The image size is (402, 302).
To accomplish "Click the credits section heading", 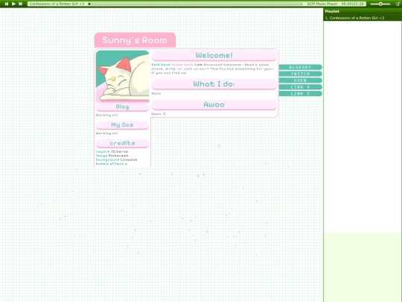I will click(122, 143).
